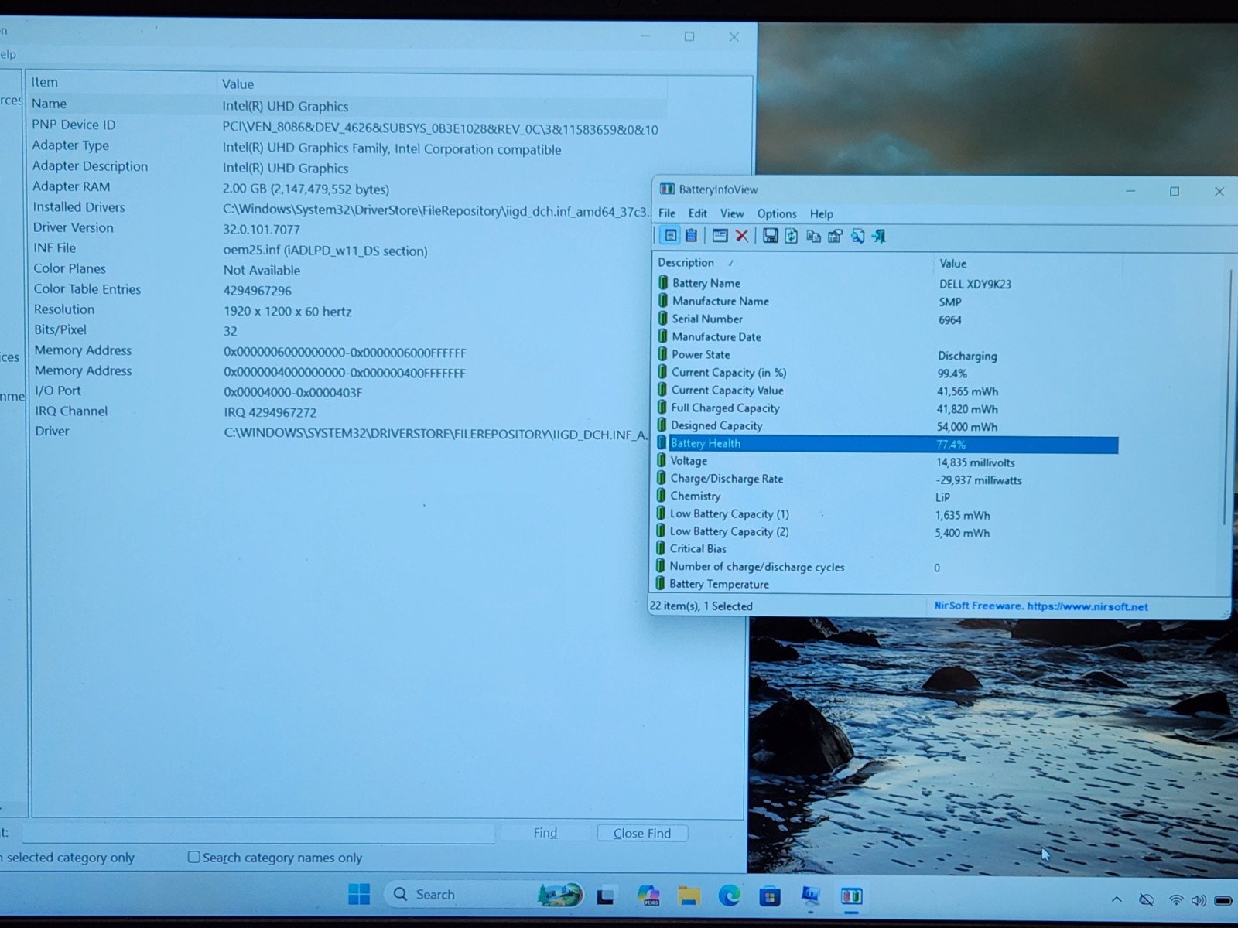Switch to the Battery Log toolbar icon

click(x=691, y=236)
